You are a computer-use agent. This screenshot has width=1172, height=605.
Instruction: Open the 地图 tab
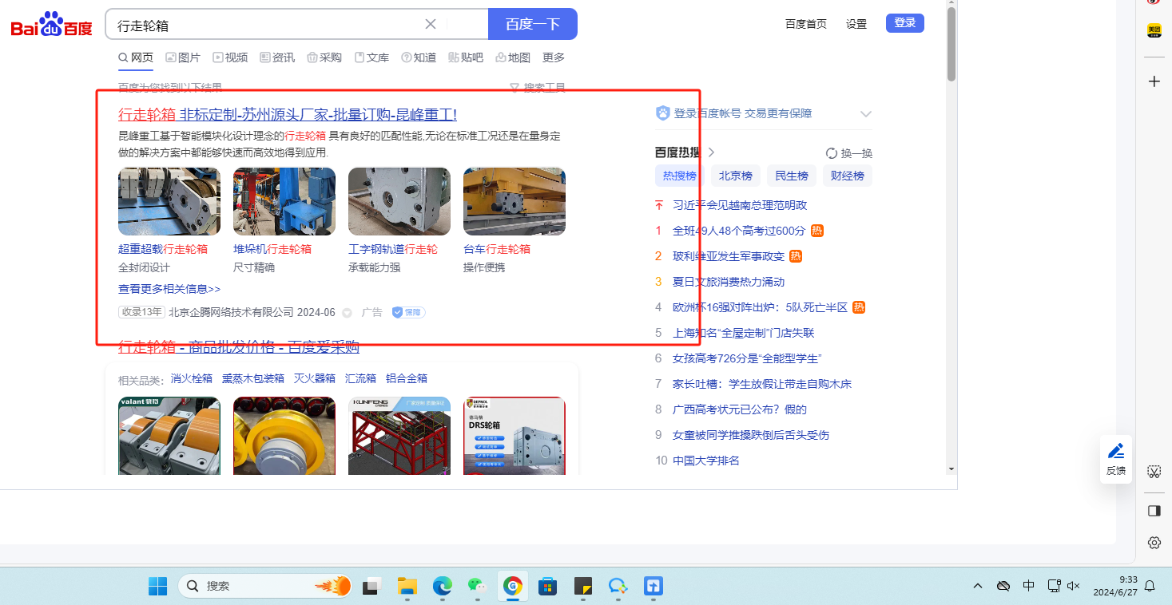[513, 57]
